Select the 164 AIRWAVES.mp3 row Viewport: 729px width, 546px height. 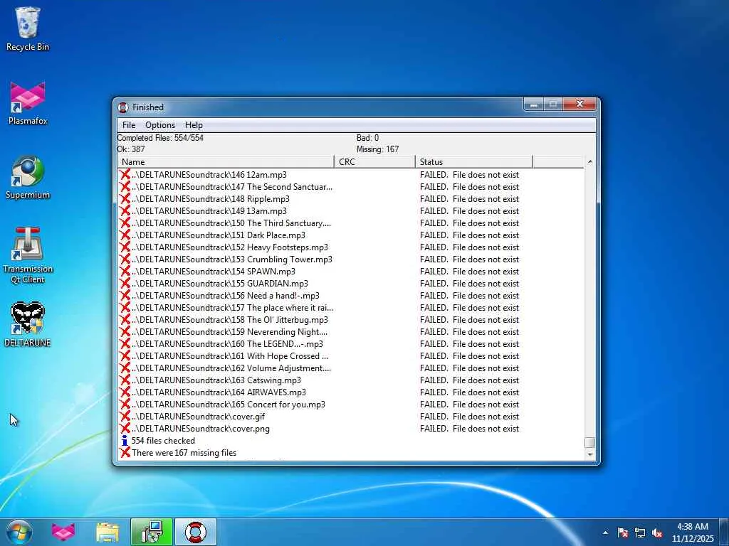351,392
